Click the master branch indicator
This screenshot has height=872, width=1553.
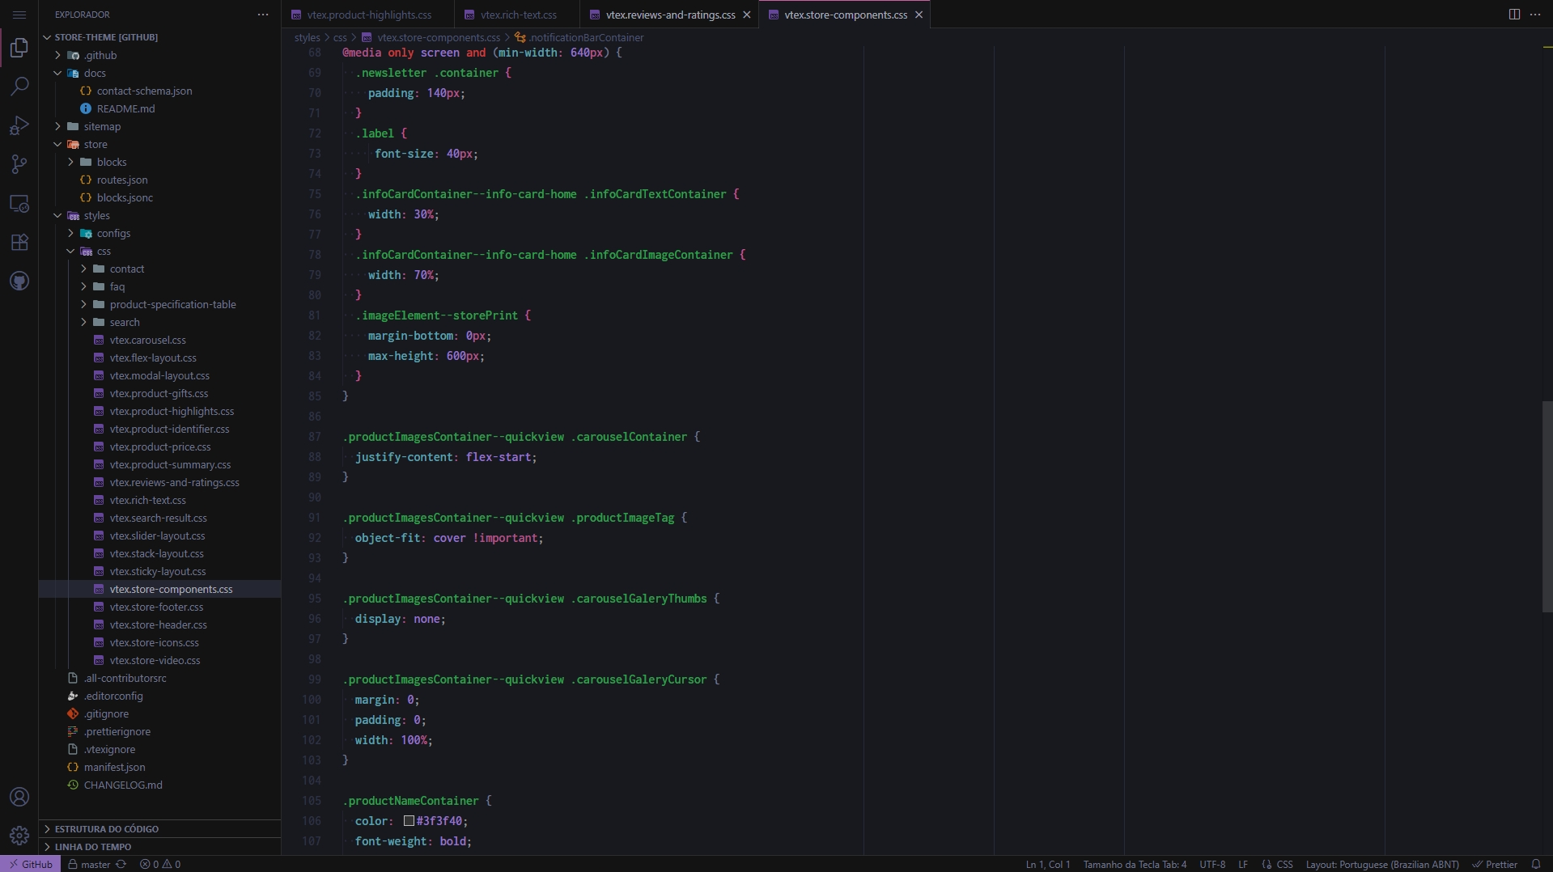point(89,864)
